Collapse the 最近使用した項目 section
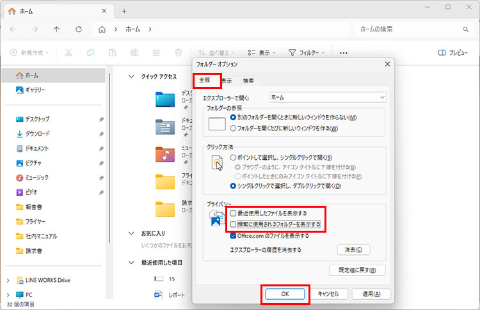The image size is (480, 310). coord(131,263)
